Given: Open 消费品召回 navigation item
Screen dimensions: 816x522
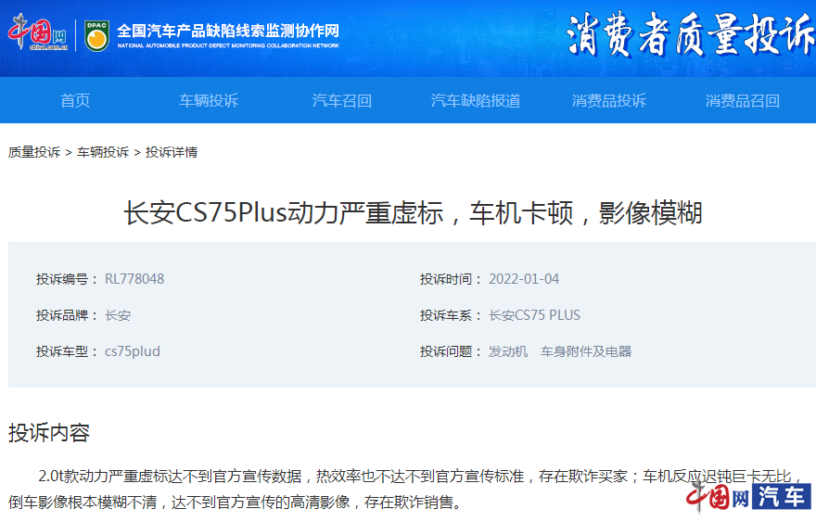Looking at the screenshot, I should (743, 100).
